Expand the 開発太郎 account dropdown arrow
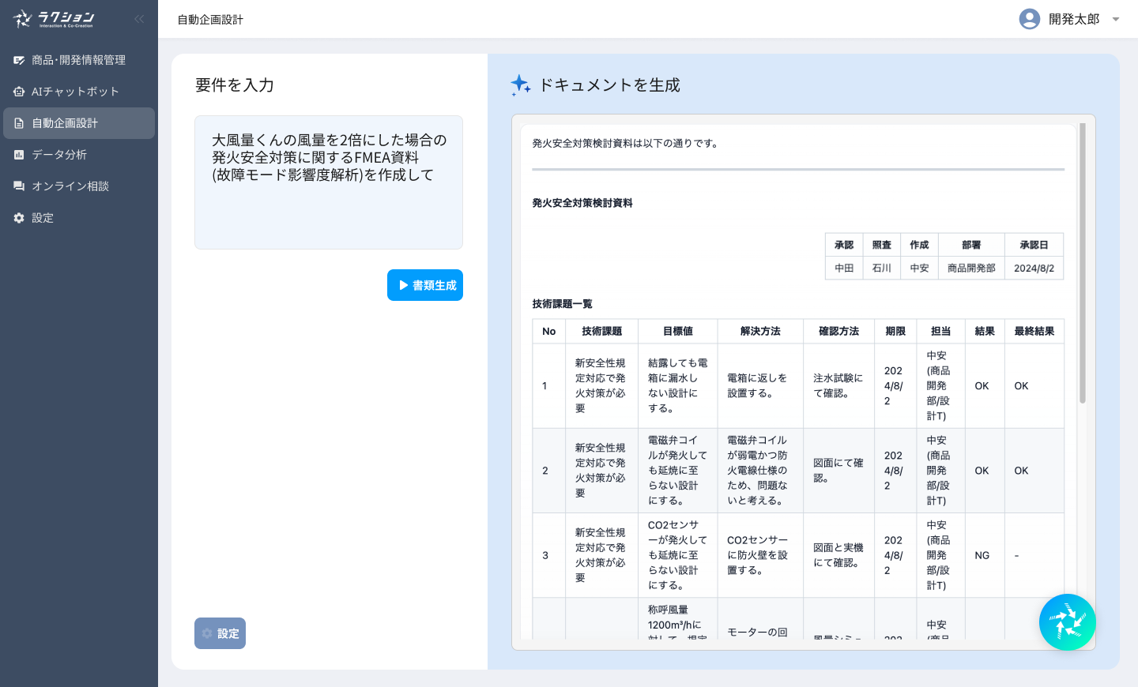This screenshot has width=1138, height=687. (x=1116, y=20)
